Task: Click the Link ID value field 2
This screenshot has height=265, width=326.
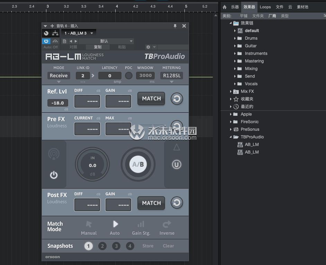Action: [83, 76]
